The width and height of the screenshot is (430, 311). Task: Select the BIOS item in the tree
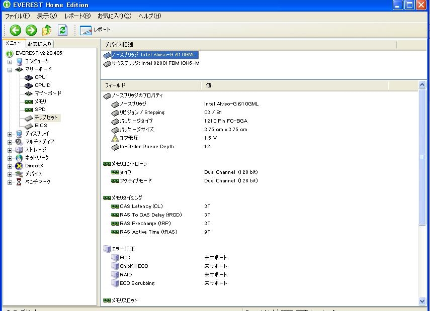click(x=40, y=126)
